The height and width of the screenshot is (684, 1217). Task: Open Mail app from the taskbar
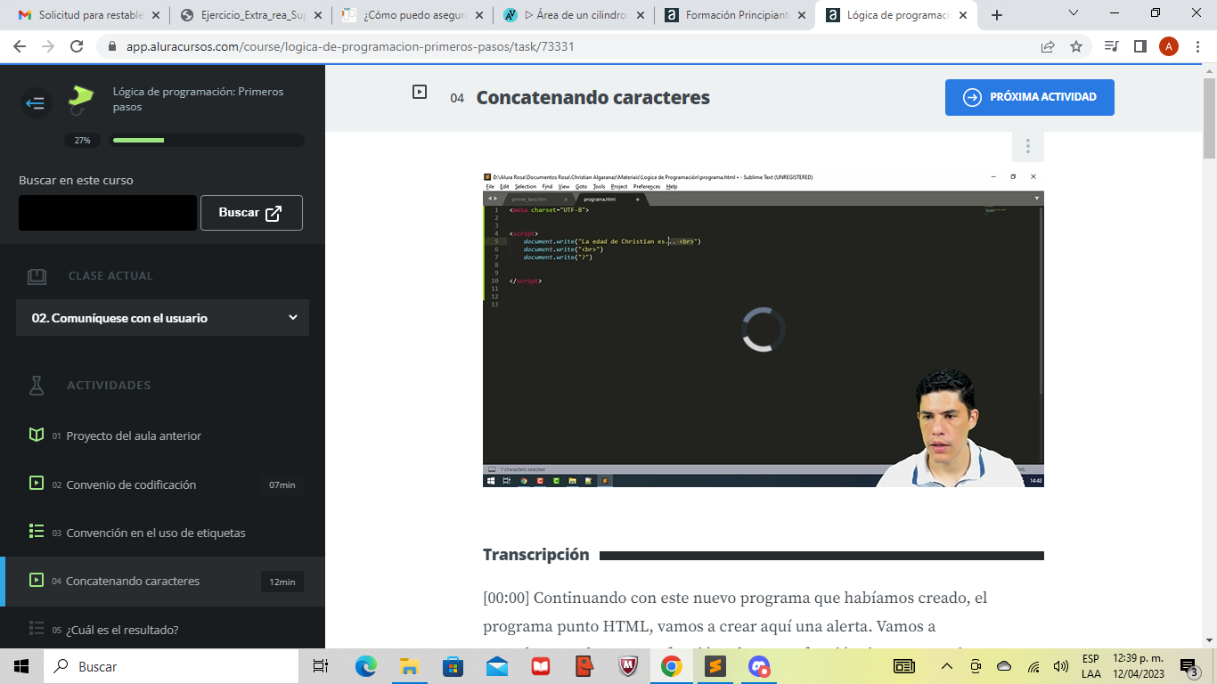tap(497, 666)
